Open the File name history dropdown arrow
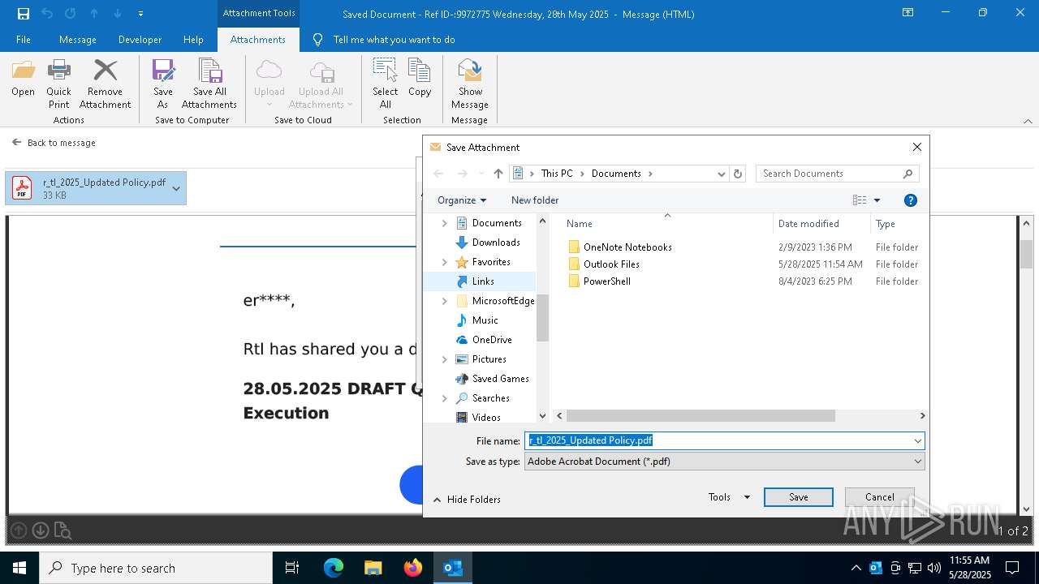Image resolution: width=1039 pixels, height=584 pixels. [x=918, y=440]
